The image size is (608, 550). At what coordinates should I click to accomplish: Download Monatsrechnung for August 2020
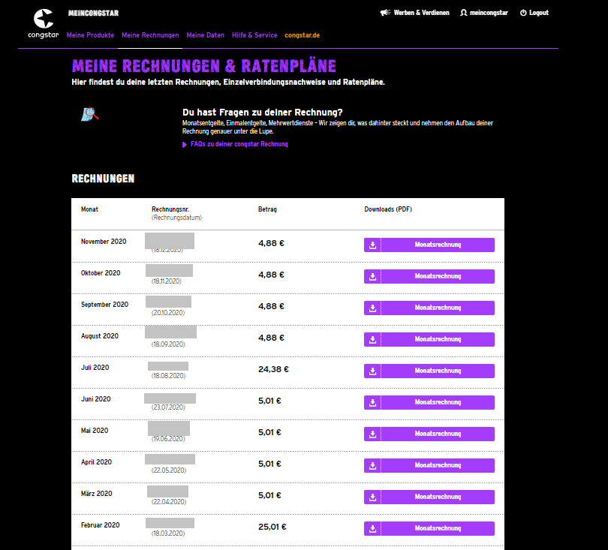438,339
